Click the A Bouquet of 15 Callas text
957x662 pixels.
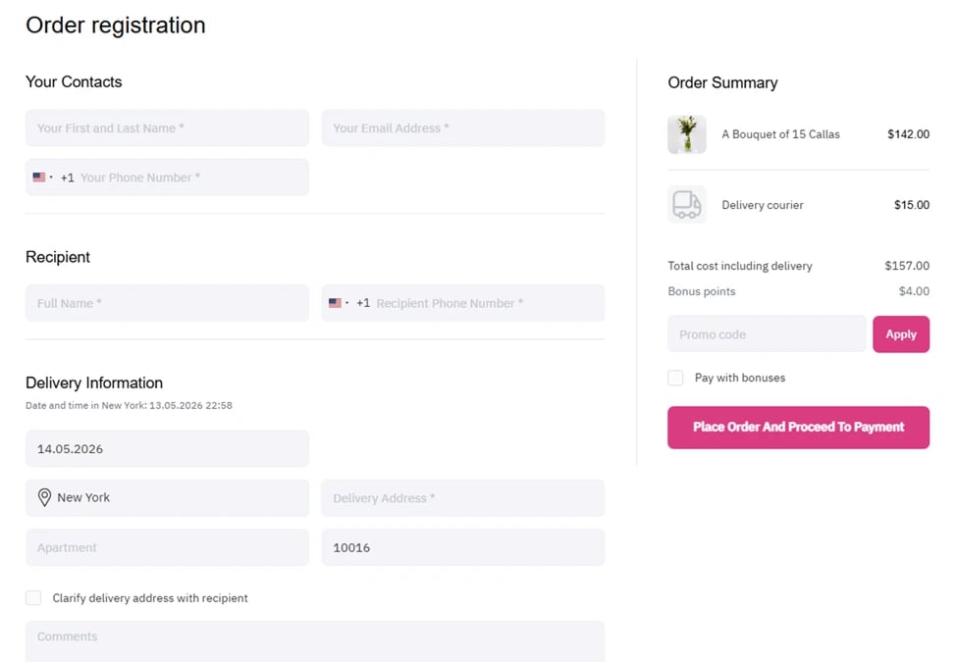[x=780, y=134]
